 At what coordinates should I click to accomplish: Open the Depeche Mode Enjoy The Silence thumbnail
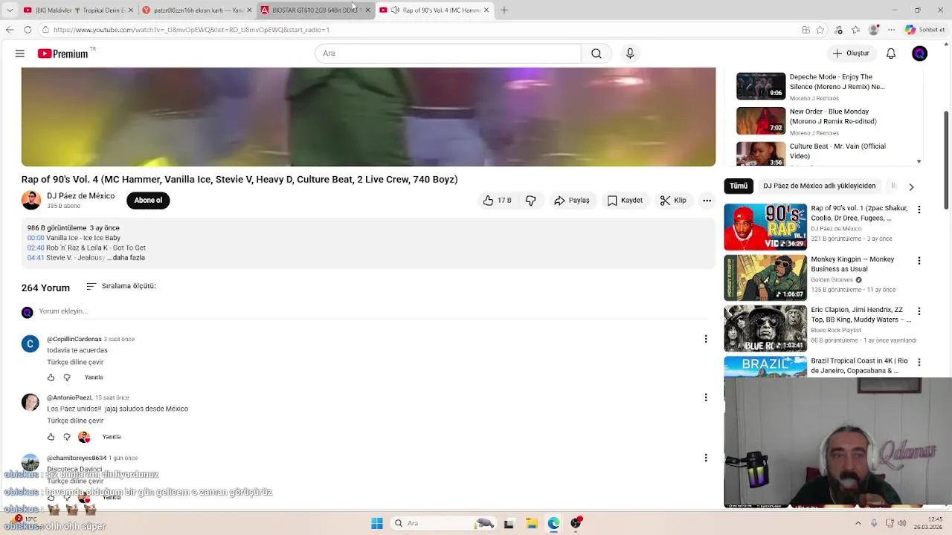761,85
